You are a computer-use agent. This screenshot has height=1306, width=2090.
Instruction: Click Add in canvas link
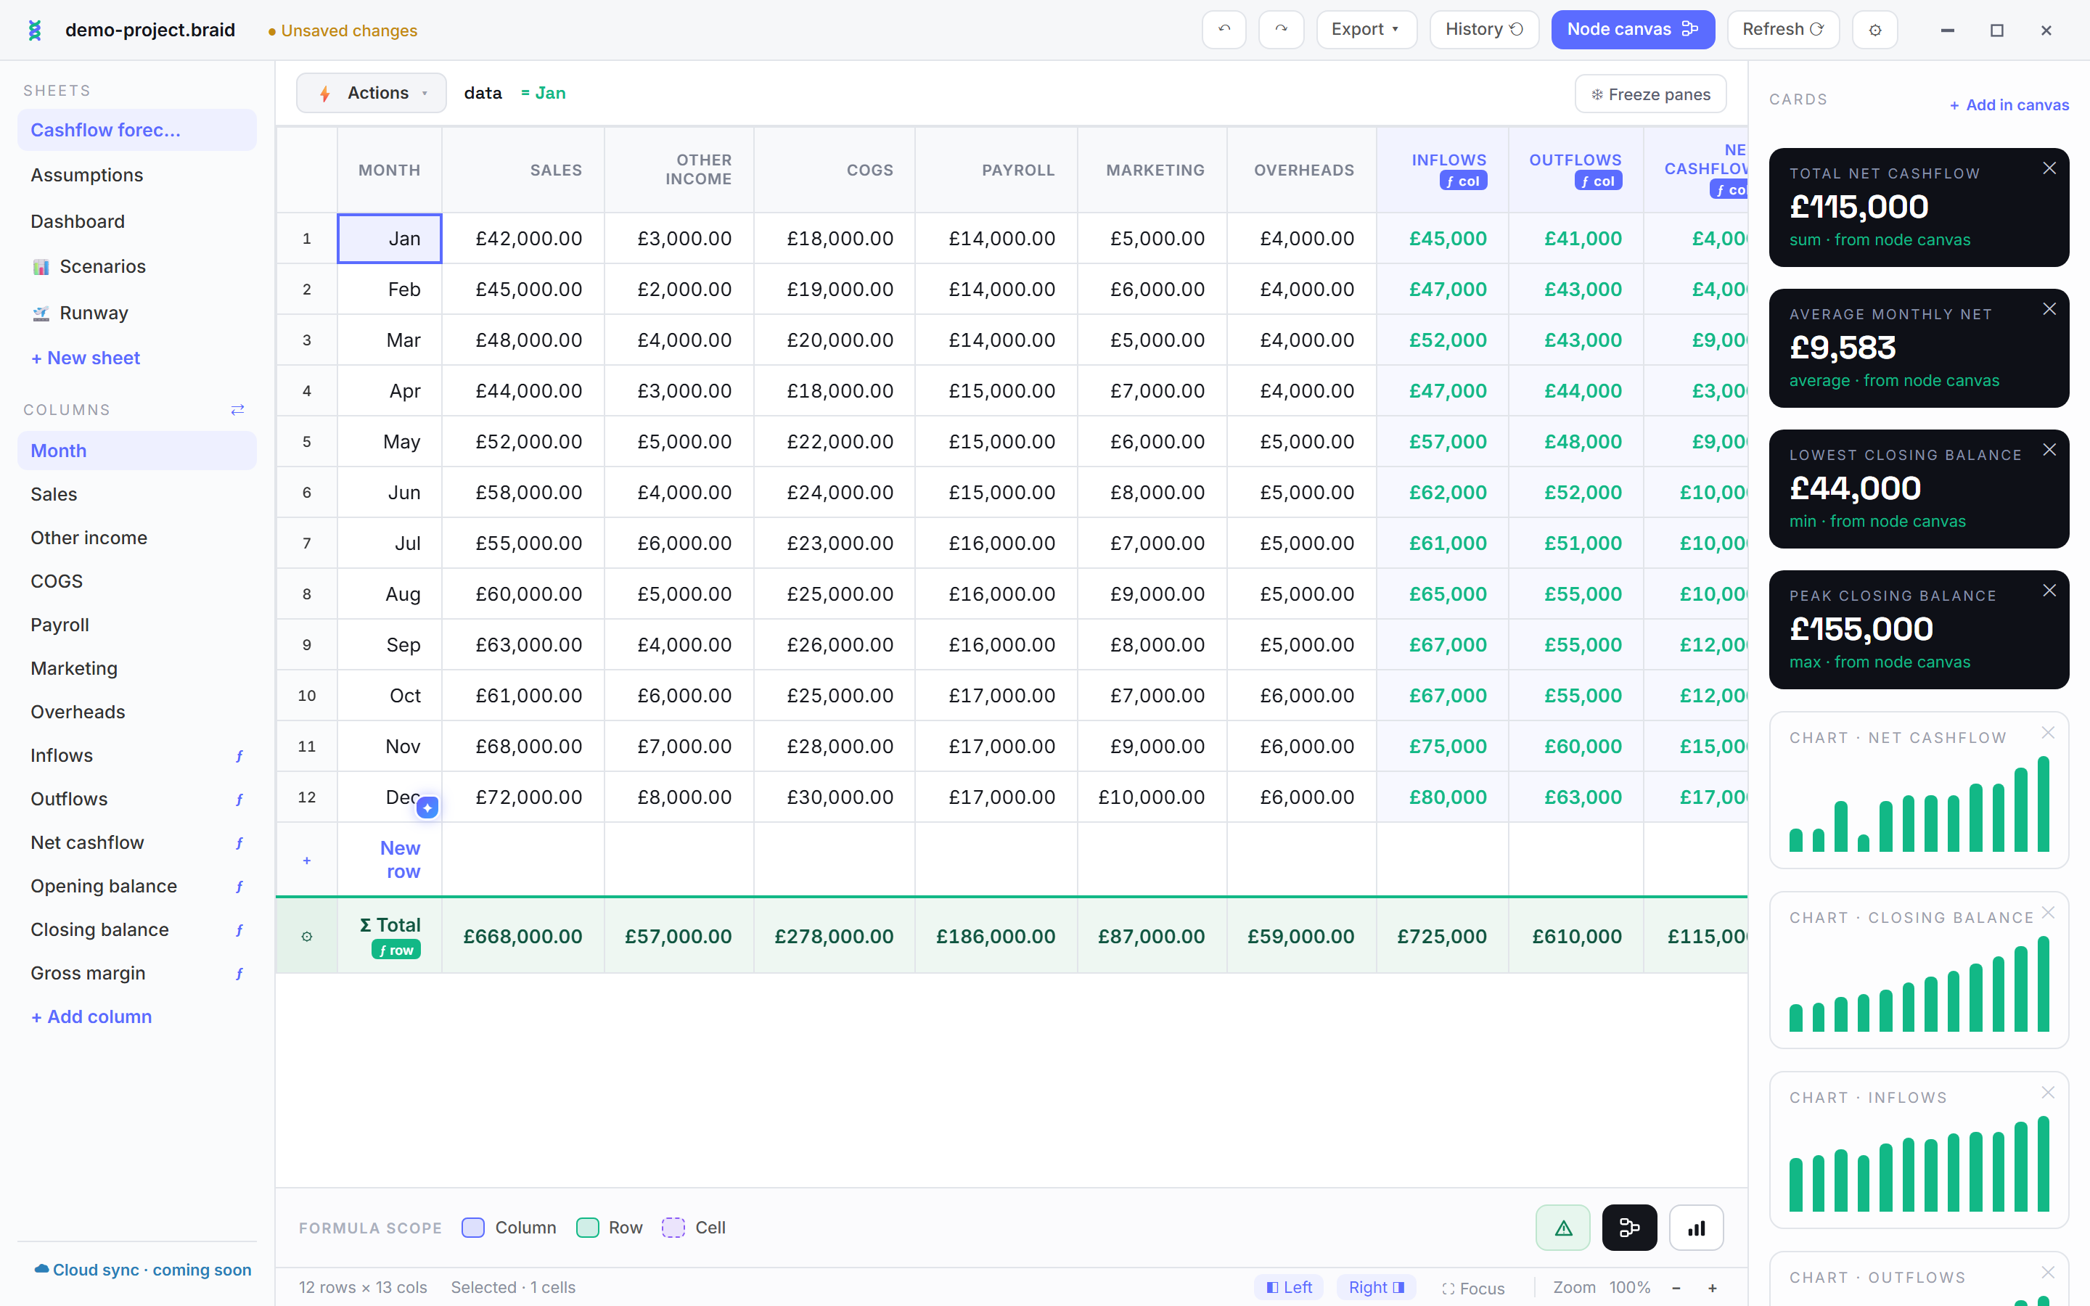[x=2009, y=104]
